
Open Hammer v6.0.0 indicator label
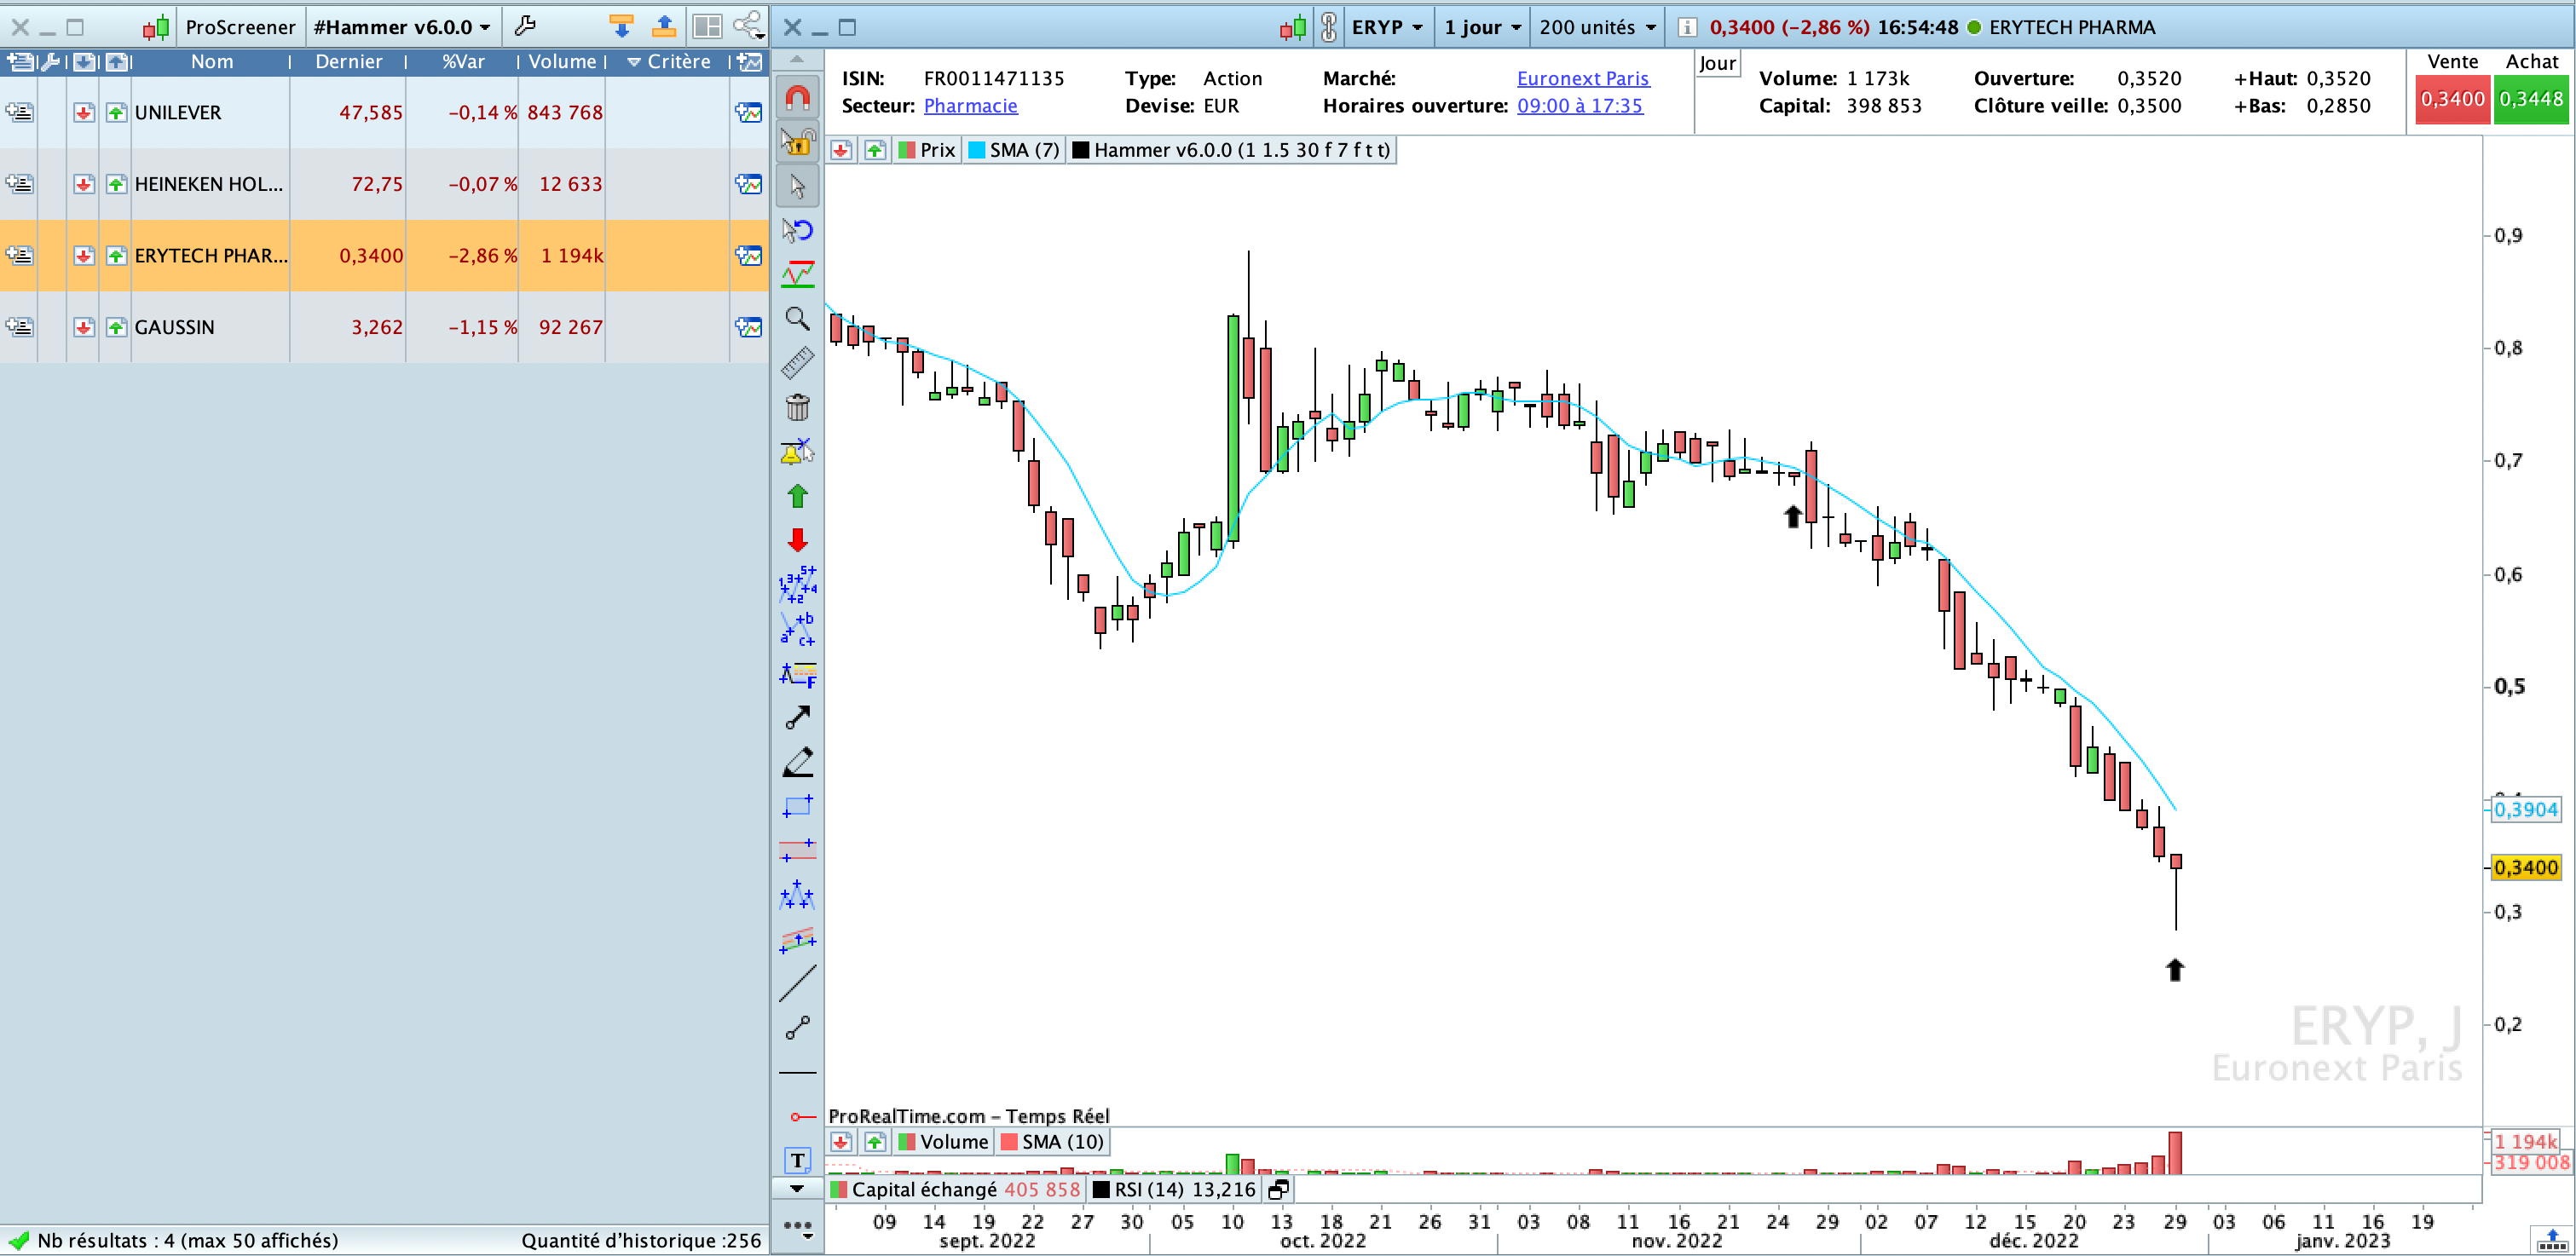[x=1231, y=150]
